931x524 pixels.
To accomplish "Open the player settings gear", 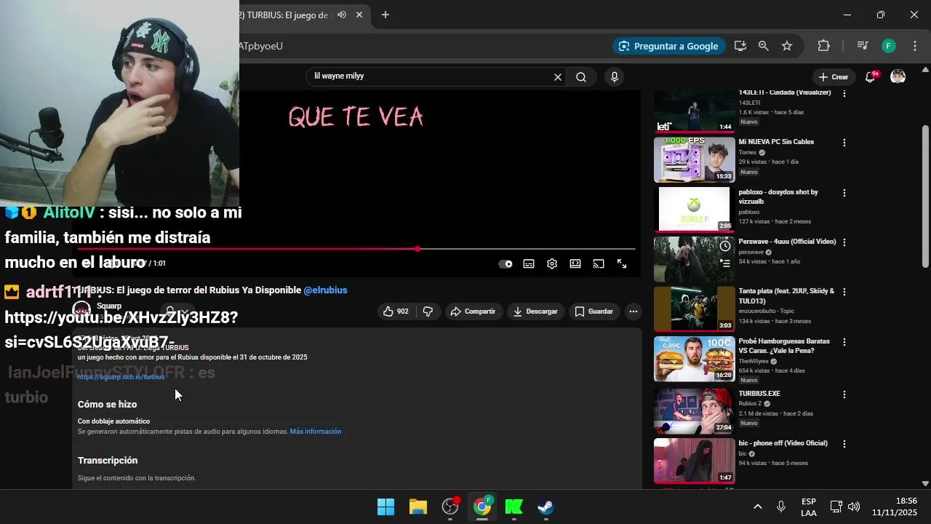I will (x=552, y=264).
